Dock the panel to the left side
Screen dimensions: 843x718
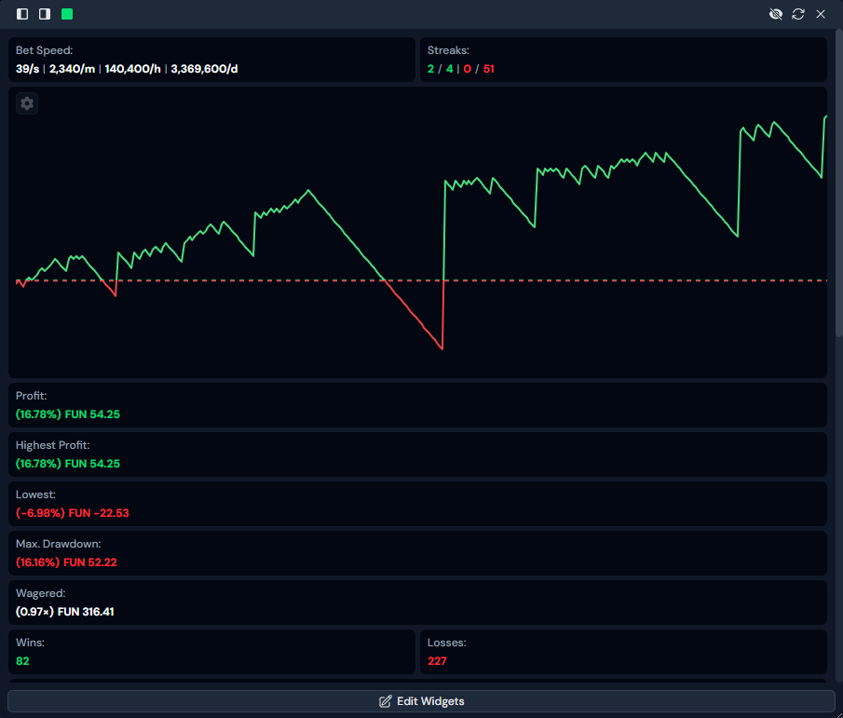[22, 14]
